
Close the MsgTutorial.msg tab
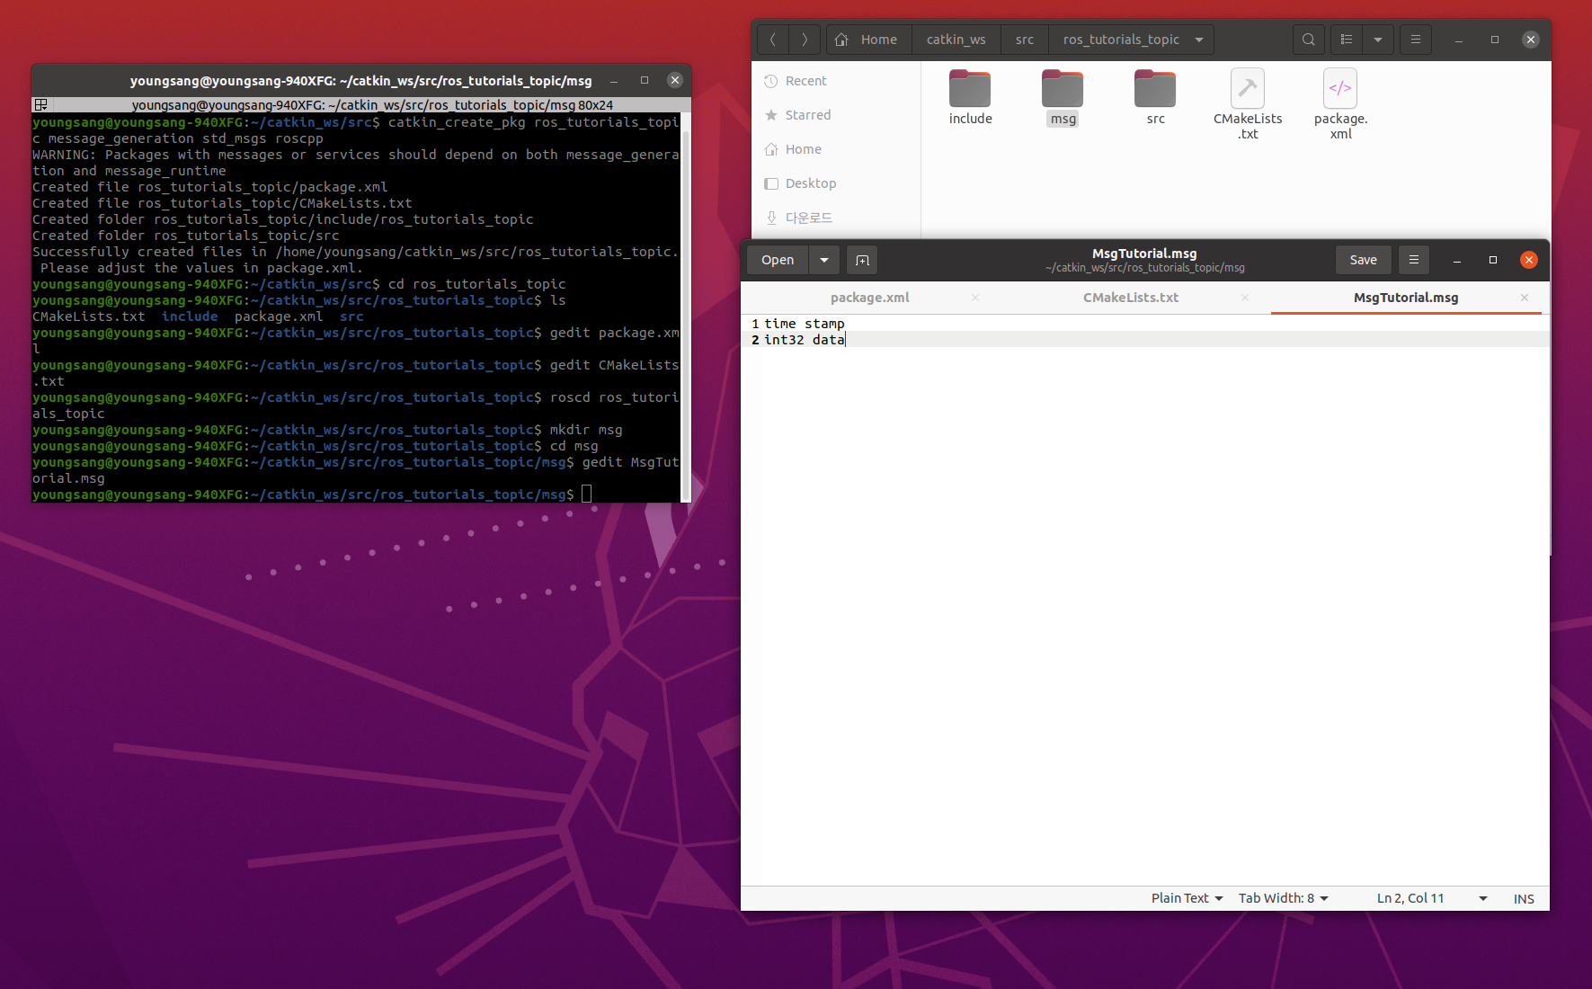(1525, 298)
